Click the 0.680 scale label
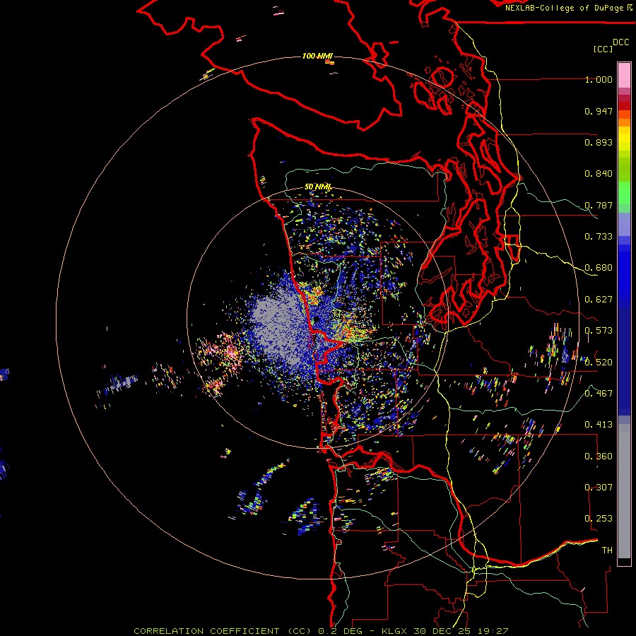This screenshot has width=636, height=636. point(599,268)
